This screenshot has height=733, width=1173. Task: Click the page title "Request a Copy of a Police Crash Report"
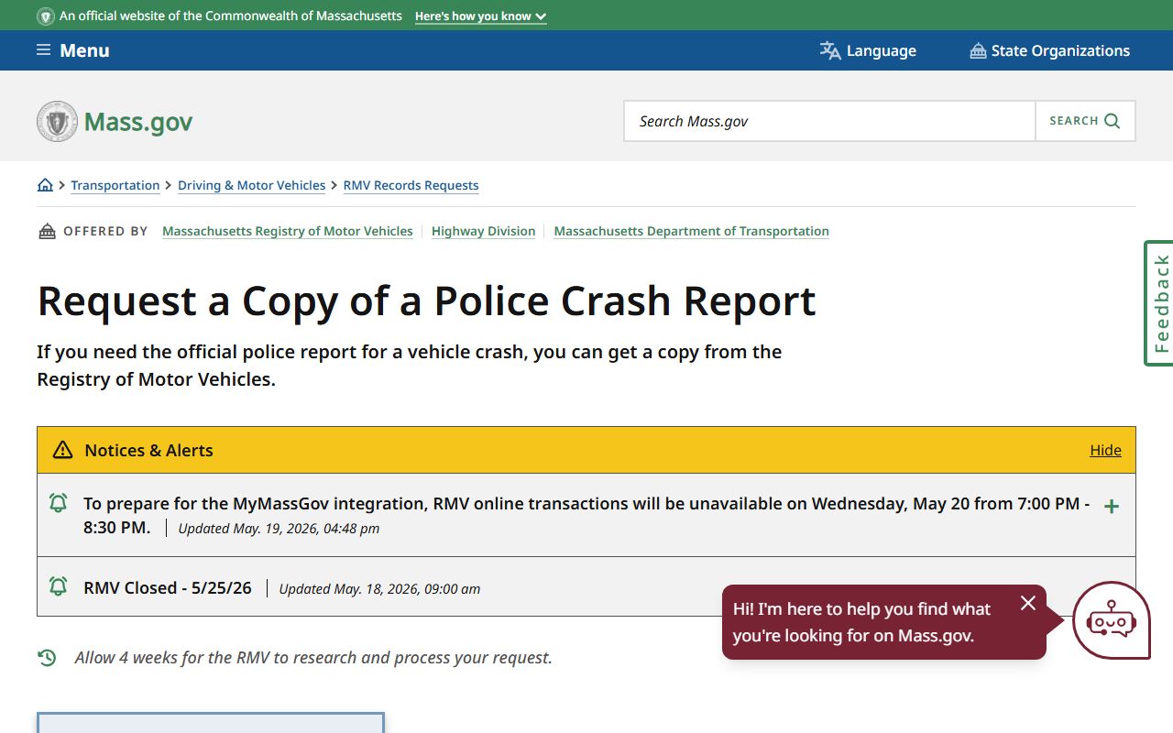[x=427, y=301]
